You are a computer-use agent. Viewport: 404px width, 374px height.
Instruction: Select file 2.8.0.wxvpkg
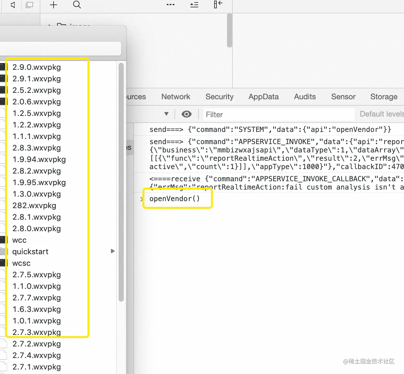37,229
